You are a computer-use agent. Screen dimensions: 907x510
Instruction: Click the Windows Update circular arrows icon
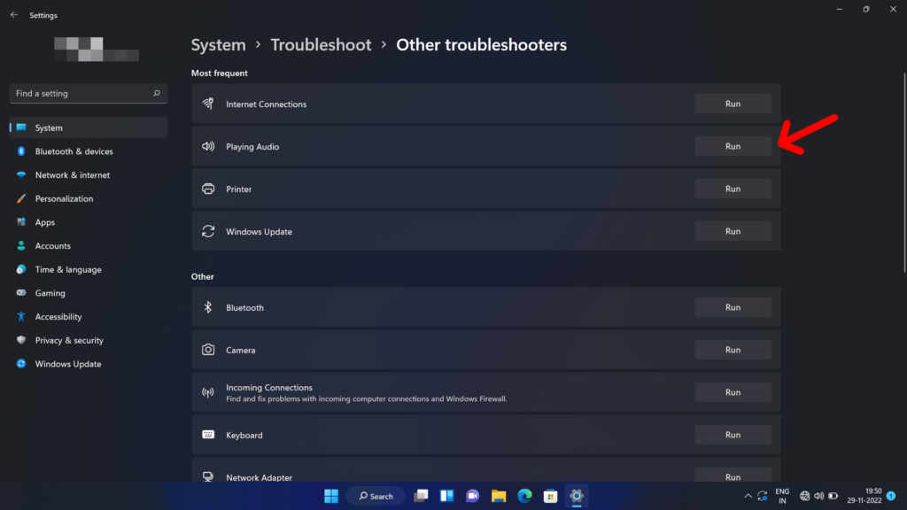pyautogui.click(x=209, y=231)
